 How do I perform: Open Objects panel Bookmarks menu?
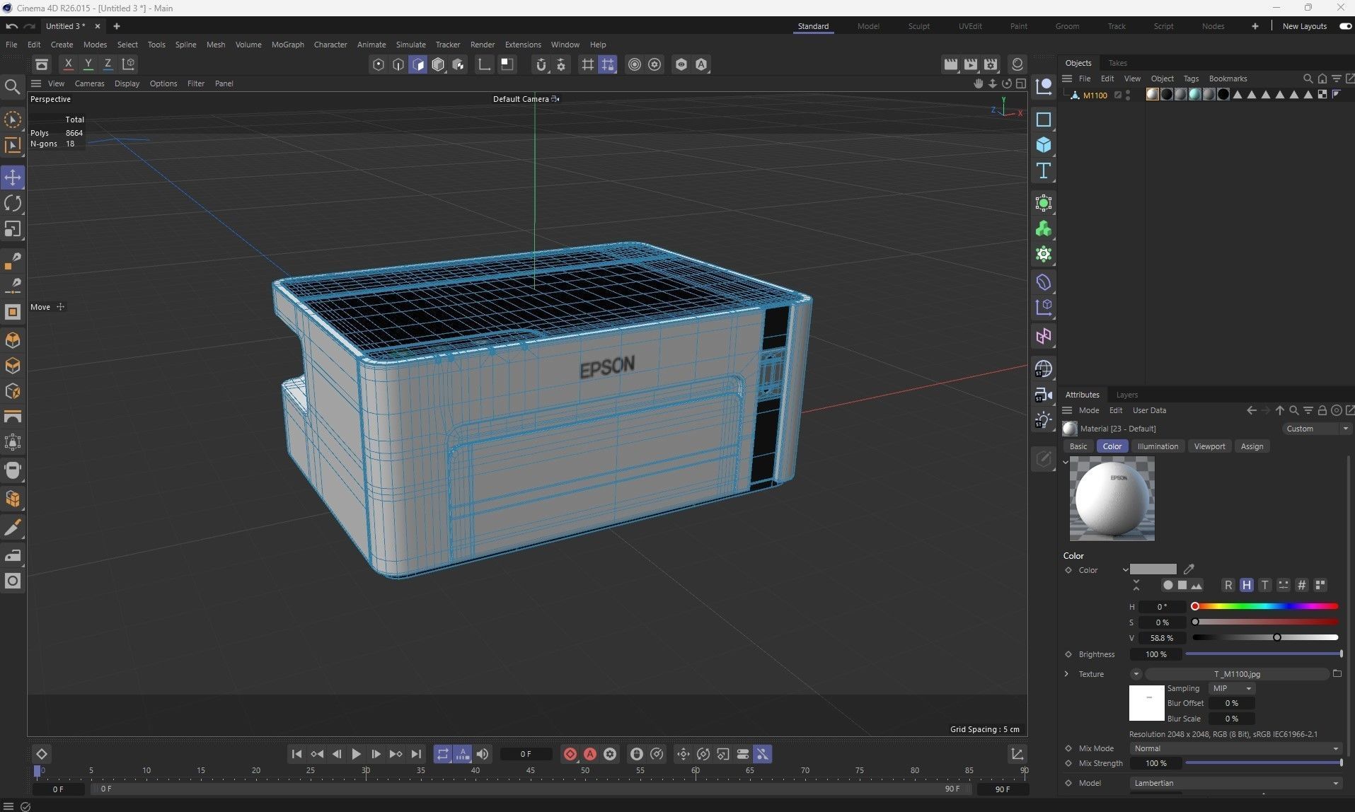pos(1228,79)
